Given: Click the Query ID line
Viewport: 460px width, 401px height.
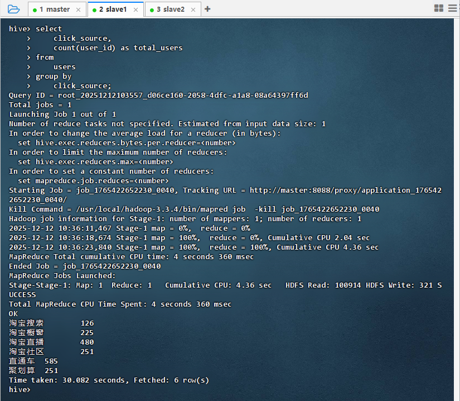Looking at the screenshot, I should 158,95.
